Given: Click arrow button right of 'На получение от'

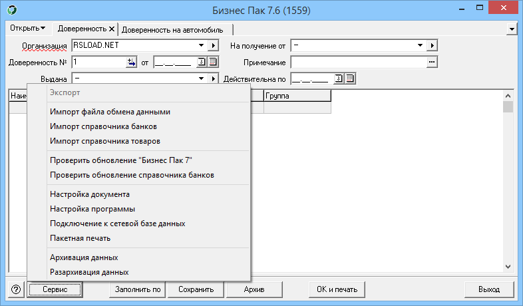Looking at the screenshot, I should pos(432,45).
